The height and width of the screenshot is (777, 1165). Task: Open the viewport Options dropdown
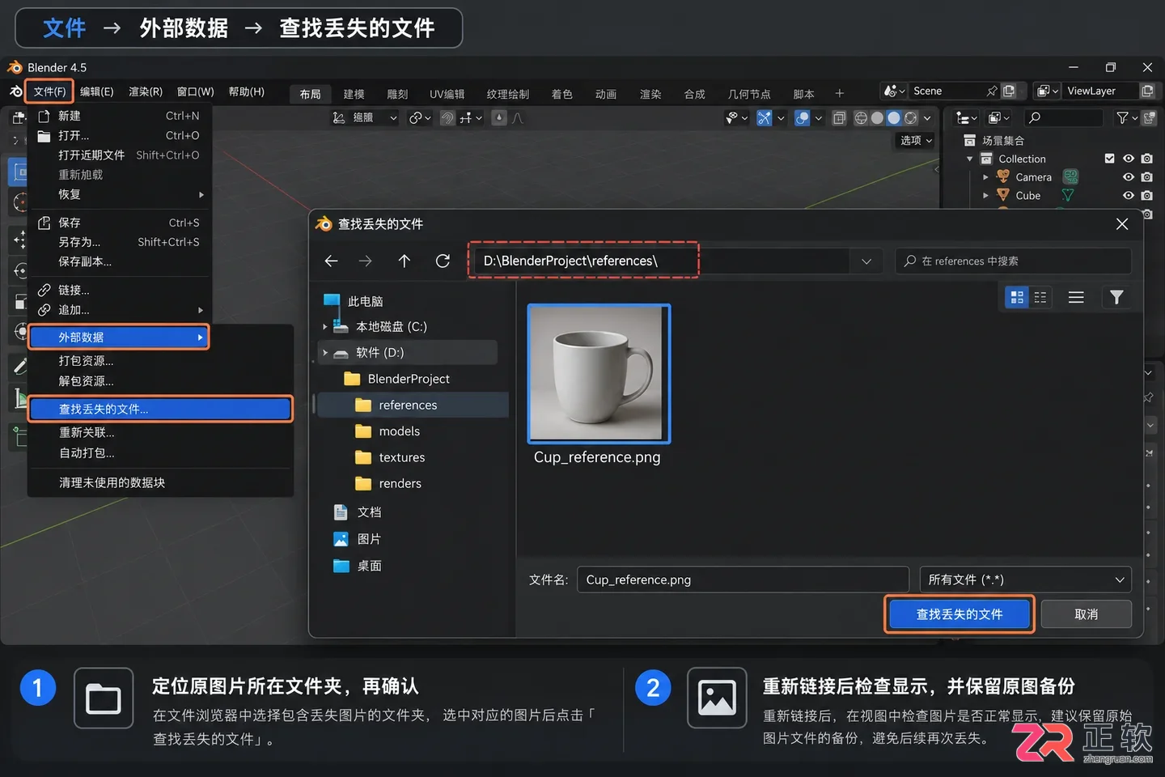916,140
